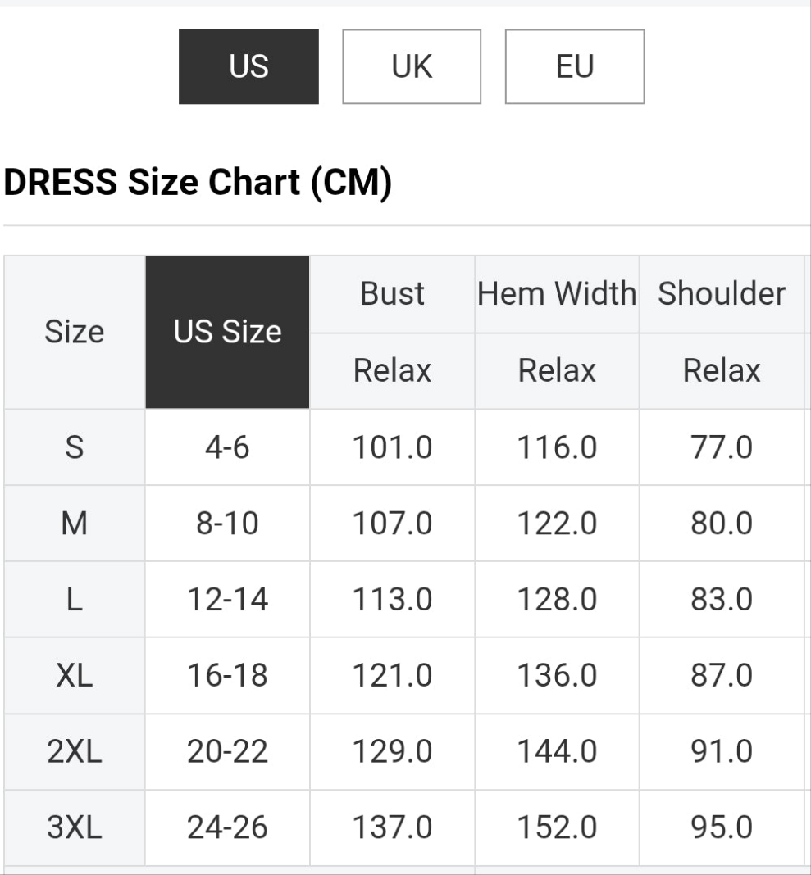Select the XL size row label

tap(73, 675)
